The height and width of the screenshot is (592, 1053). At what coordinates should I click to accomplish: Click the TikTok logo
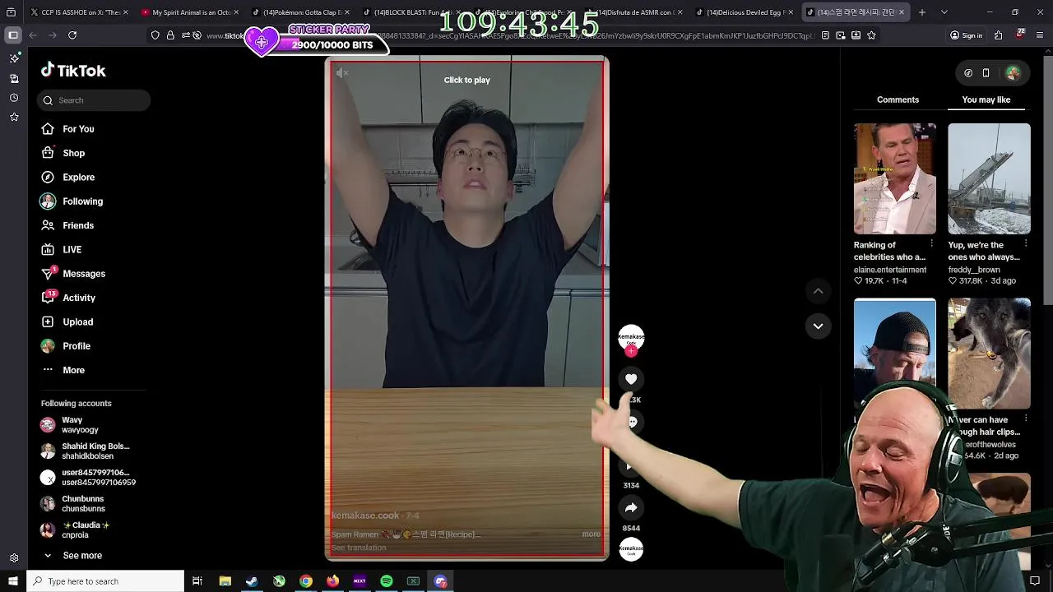coord(73,71)
